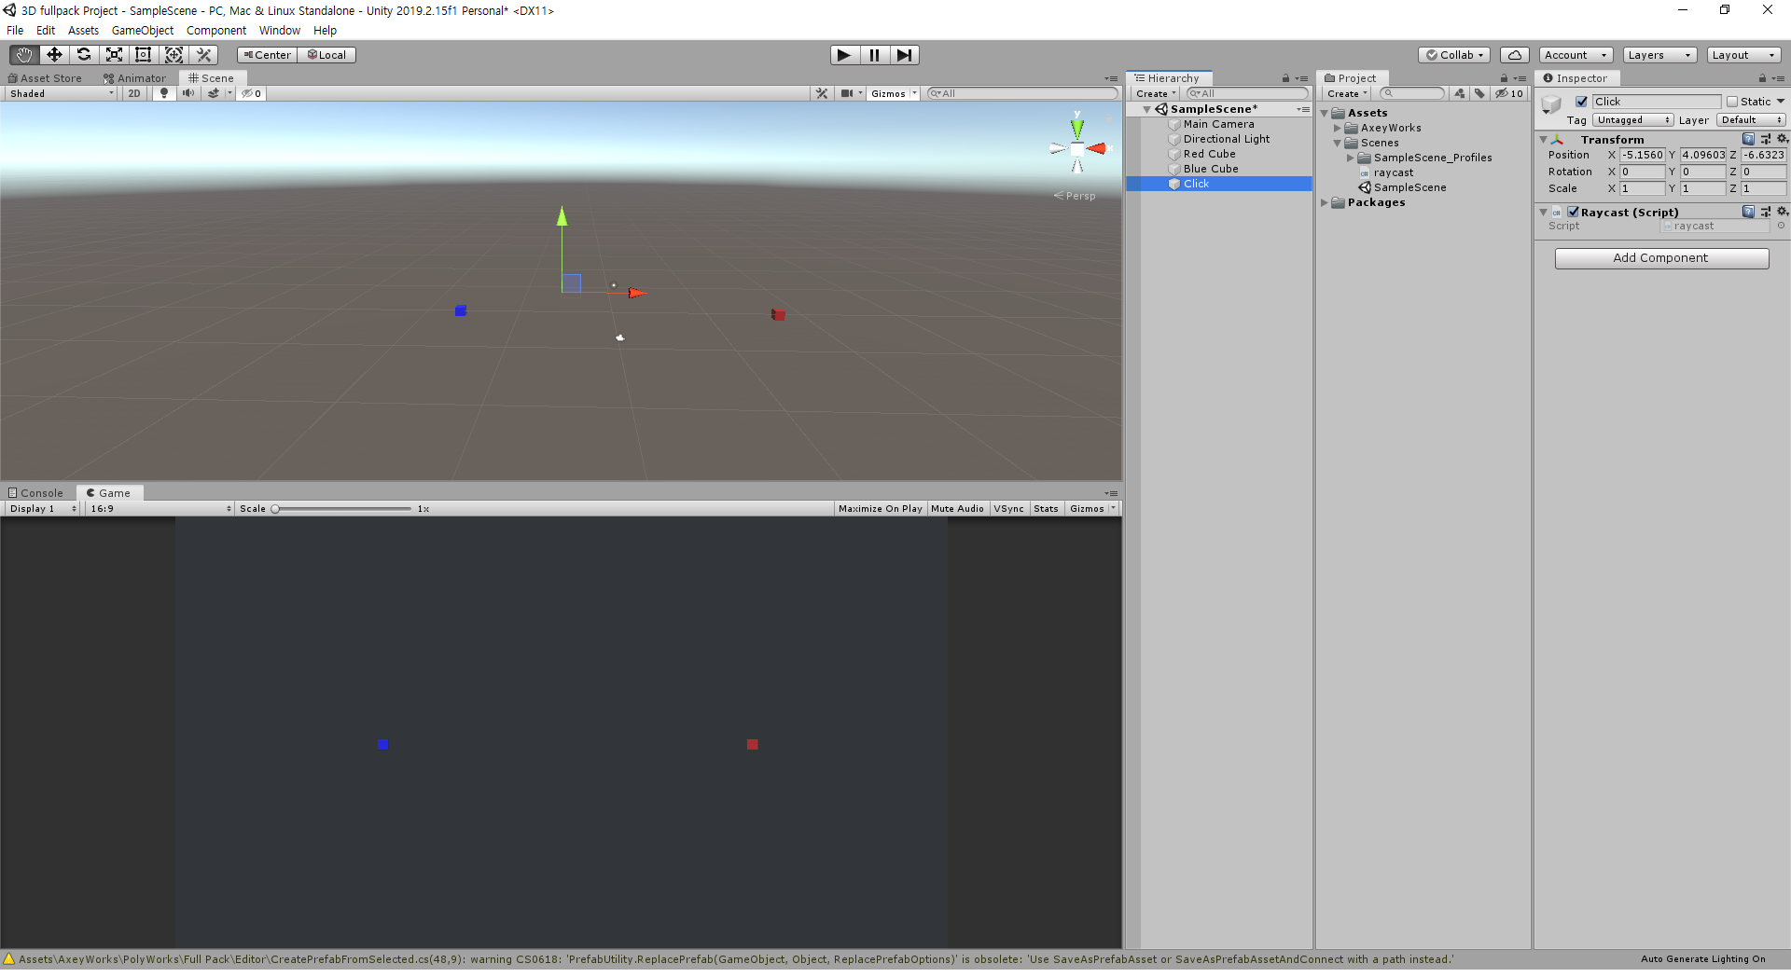Select the Scale tool
This screenshot has height=977, width=1791.
click(x=114, y=55)
